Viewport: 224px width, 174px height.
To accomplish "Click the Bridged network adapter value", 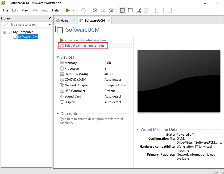I will coord(117,85).
